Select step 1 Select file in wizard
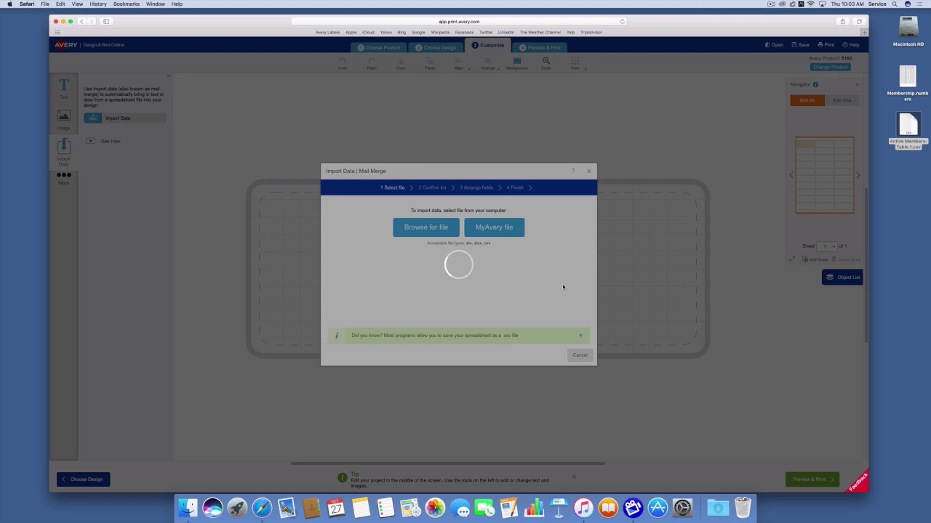Image resolution: width=931 pixels, height=523 pixels. [393, 187]
